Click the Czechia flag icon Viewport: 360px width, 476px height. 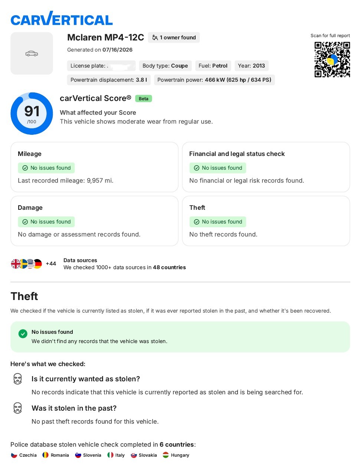[x=14, y=455]
